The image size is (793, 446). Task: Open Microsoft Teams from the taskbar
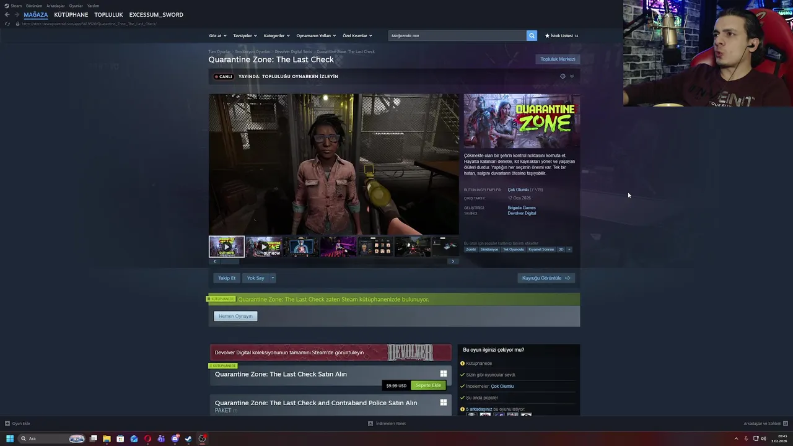point(161,439)
